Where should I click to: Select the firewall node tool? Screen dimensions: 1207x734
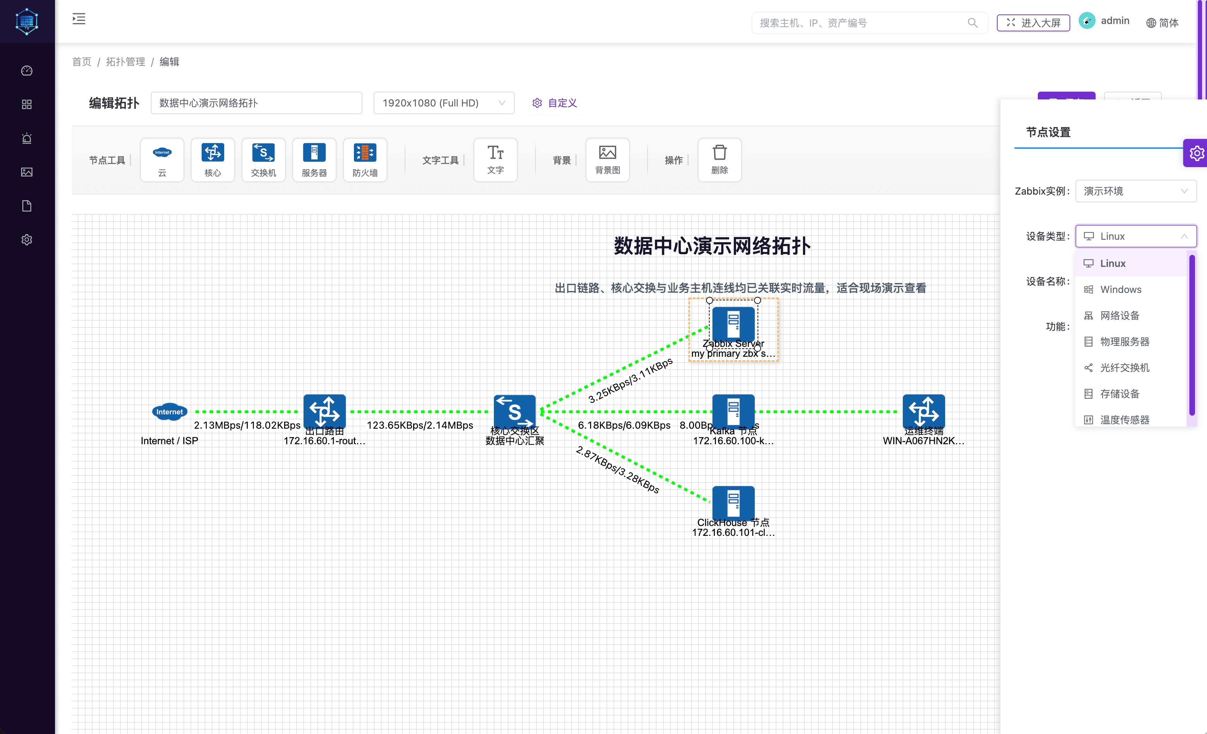point(365,160)
